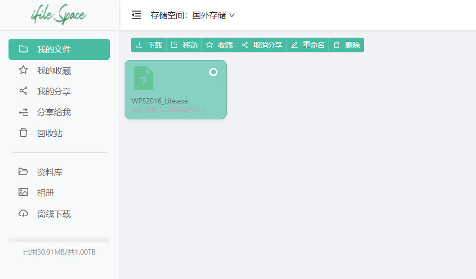The height and width of the screenshot is (279, 476).
Task: Collapse the sidebar with the hamburger icon
Action: point(136,15)
